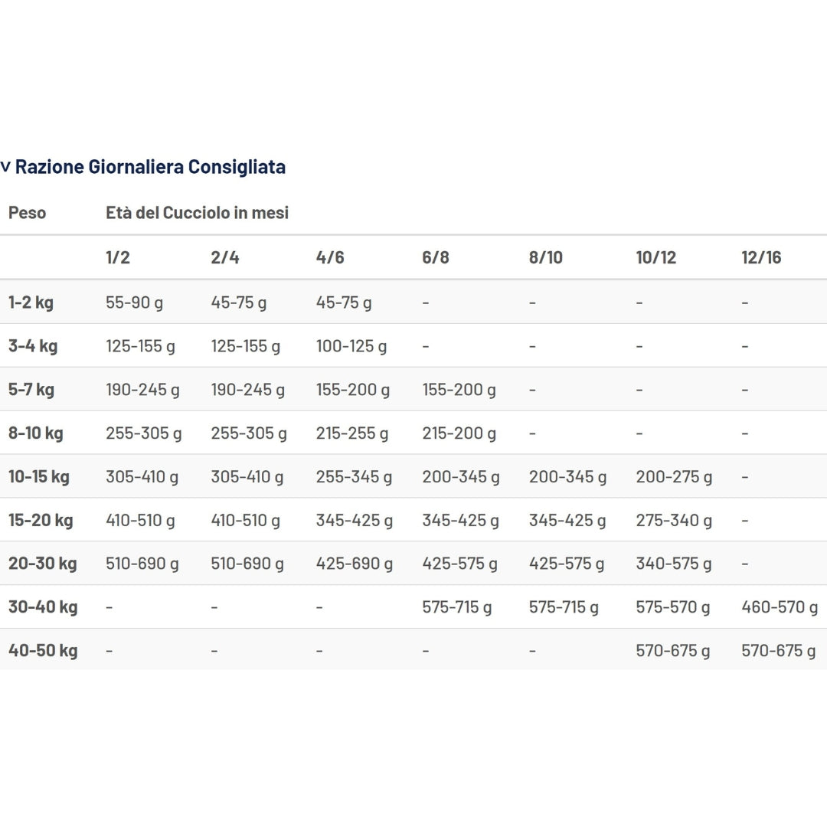Image resolution: width=827 pixels, height=827 pixels.
Task: Select the 1/2 months column header
Action: point(118,257)
